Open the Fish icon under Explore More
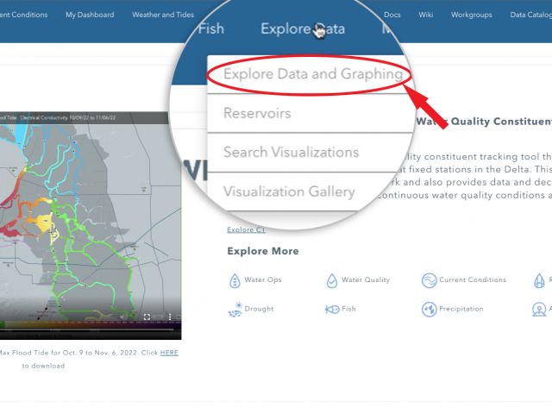552x414 pixels. [331, 309]
